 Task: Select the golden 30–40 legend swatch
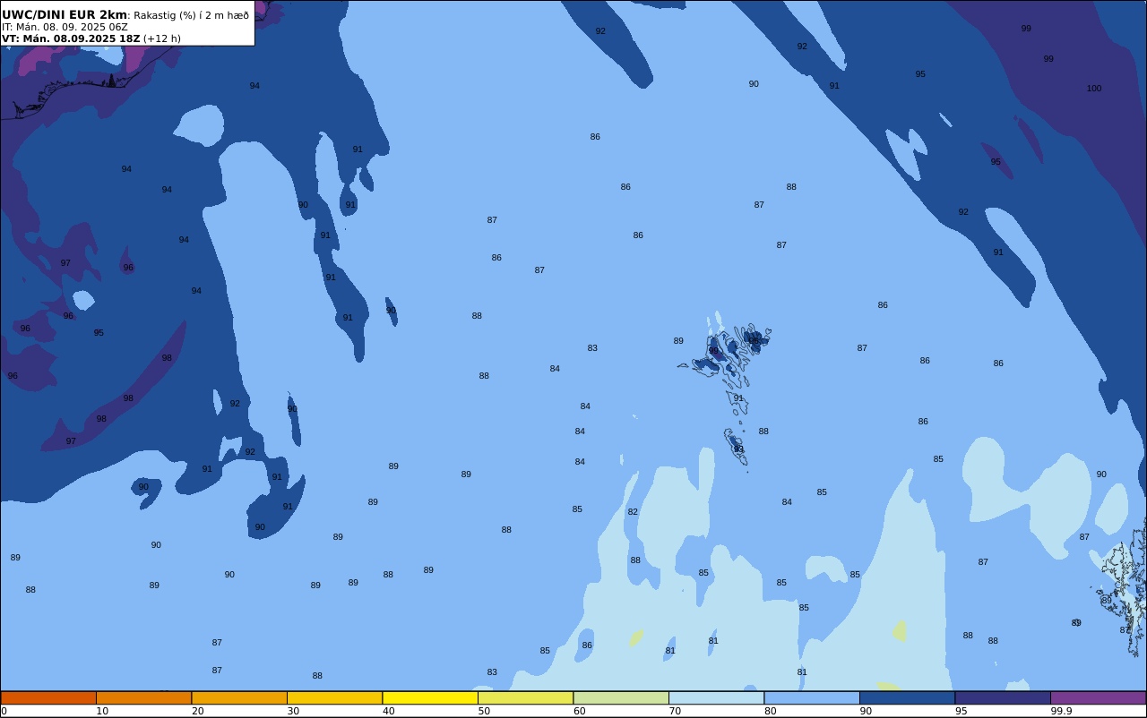(x=334, y=697)
